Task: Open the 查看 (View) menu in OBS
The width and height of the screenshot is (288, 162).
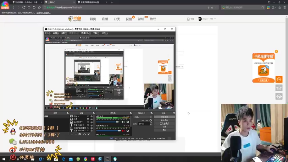Action: tap(64, 33)
